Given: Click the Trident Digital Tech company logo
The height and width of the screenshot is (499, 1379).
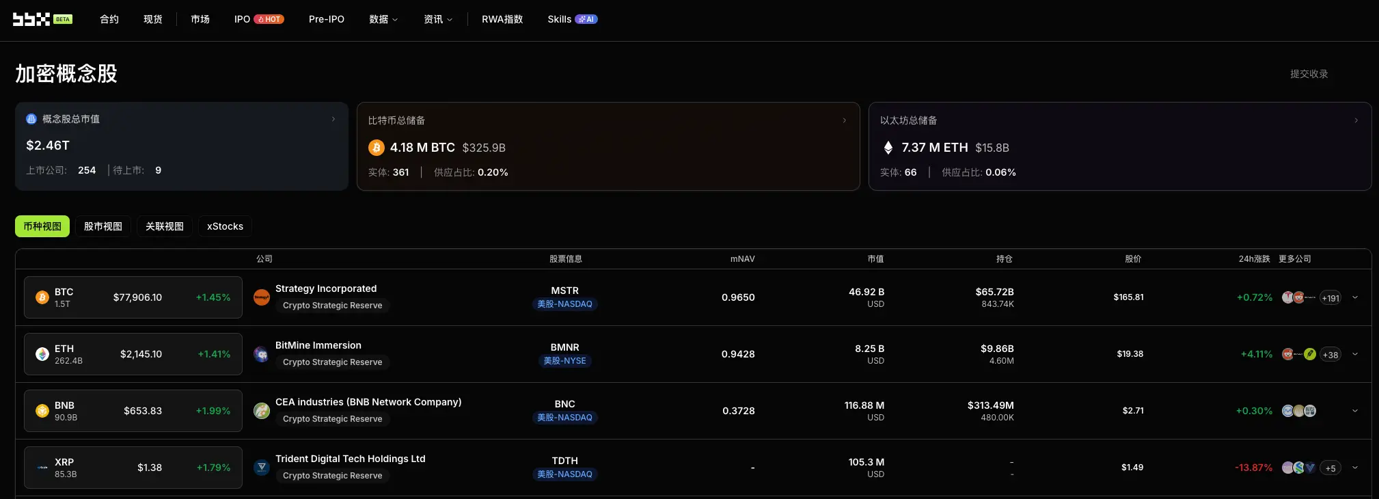Looking at the screenshot, I should (x=262, y=468).
